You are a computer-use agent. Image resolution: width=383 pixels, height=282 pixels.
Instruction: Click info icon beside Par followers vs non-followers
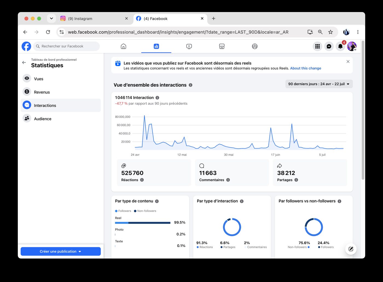point(339,201)
